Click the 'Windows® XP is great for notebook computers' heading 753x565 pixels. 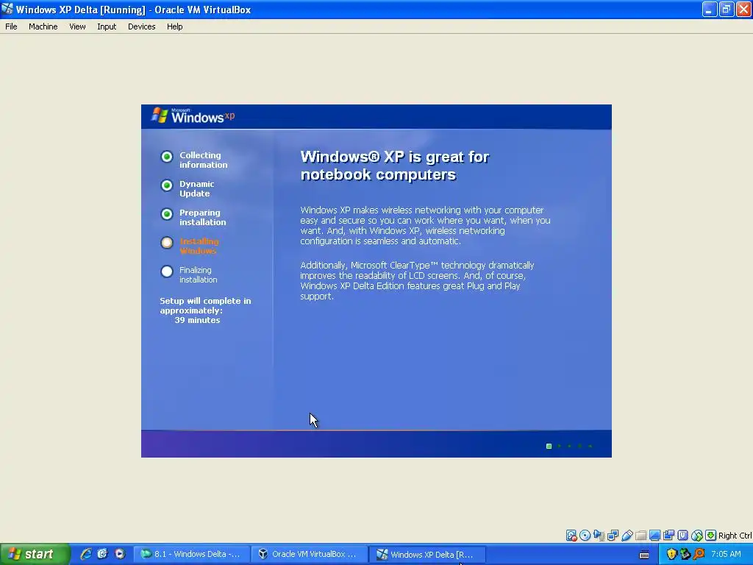coord(394,166)
